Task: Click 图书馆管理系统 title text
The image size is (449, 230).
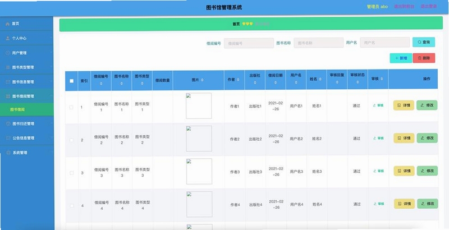Action: pyautogui.click(x=224, y=7)
